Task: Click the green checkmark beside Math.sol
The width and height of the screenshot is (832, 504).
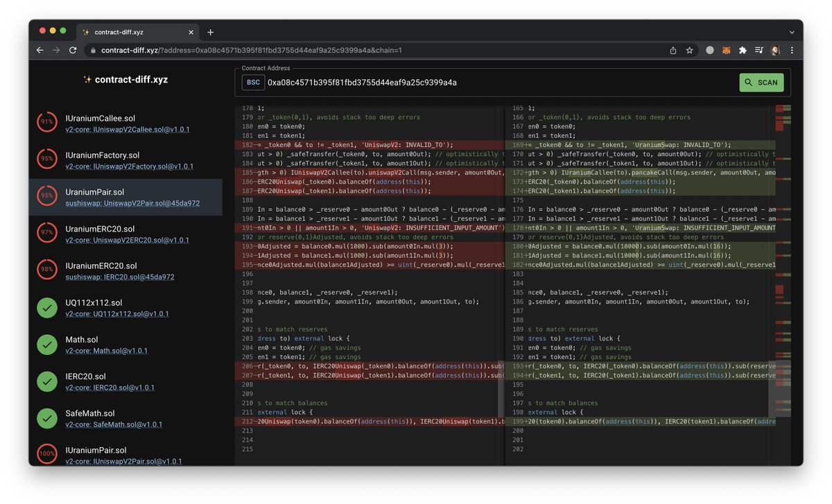Action: 47,343
